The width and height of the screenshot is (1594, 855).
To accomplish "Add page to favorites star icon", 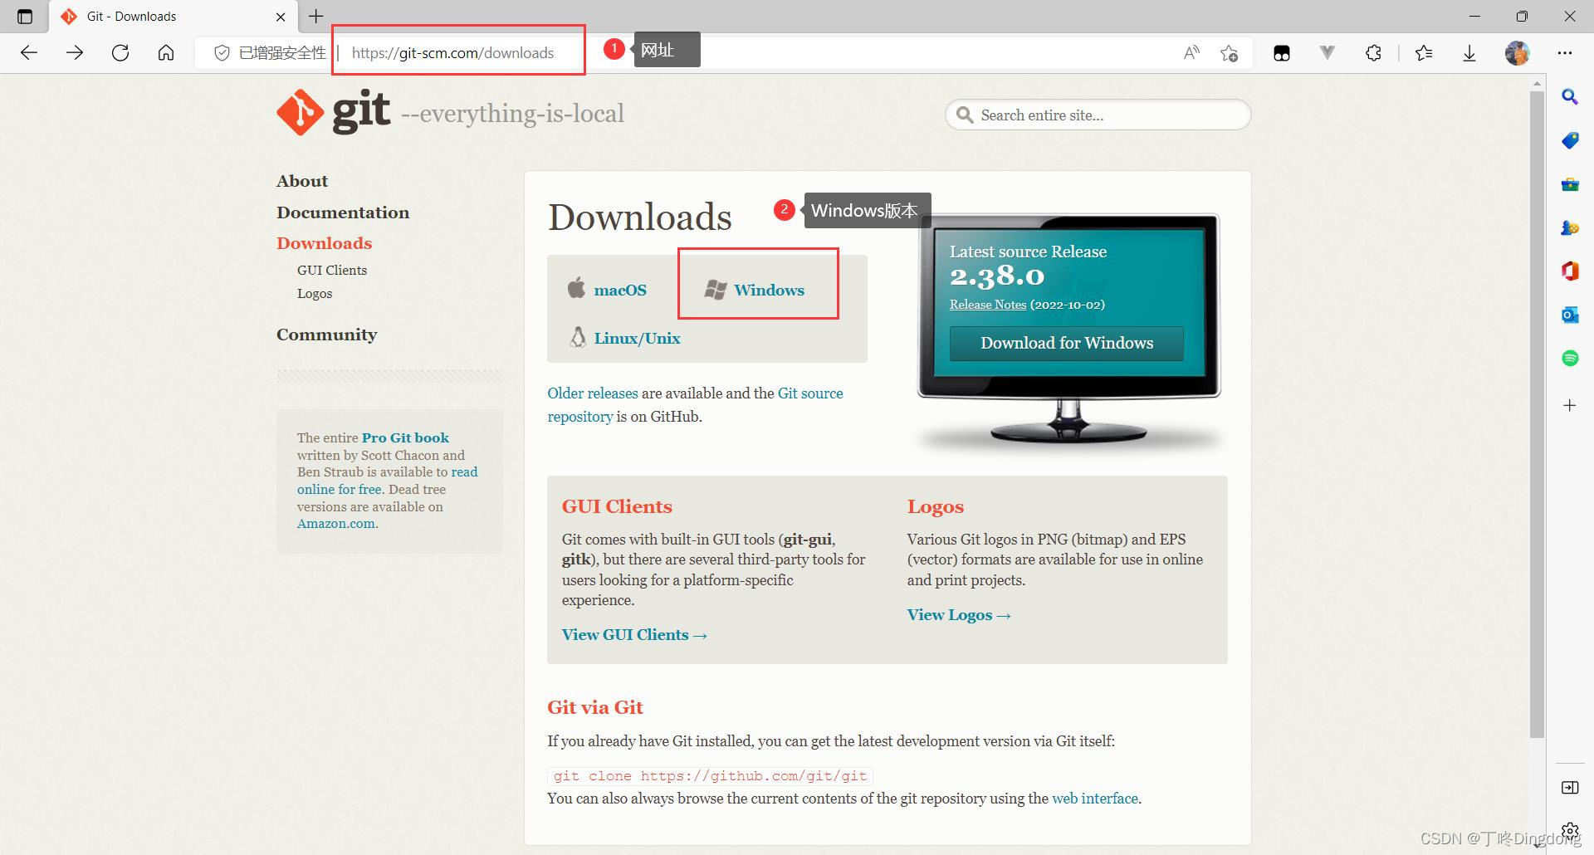I will [1230, 53].
